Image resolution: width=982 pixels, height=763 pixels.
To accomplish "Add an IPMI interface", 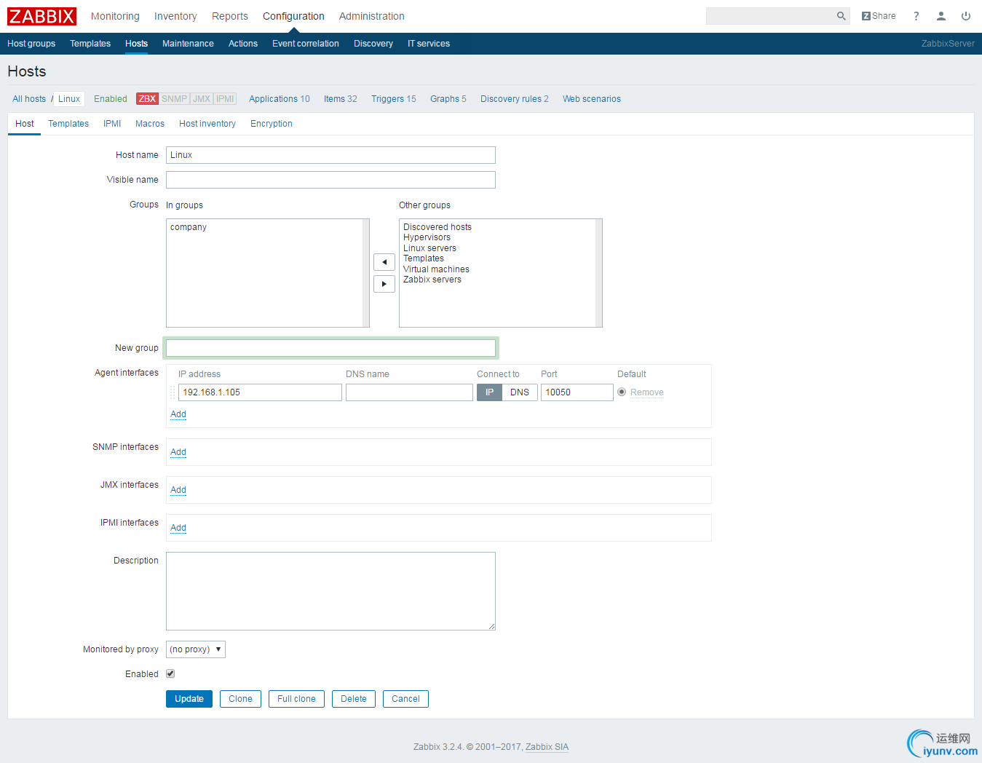I will pos(178,528).
